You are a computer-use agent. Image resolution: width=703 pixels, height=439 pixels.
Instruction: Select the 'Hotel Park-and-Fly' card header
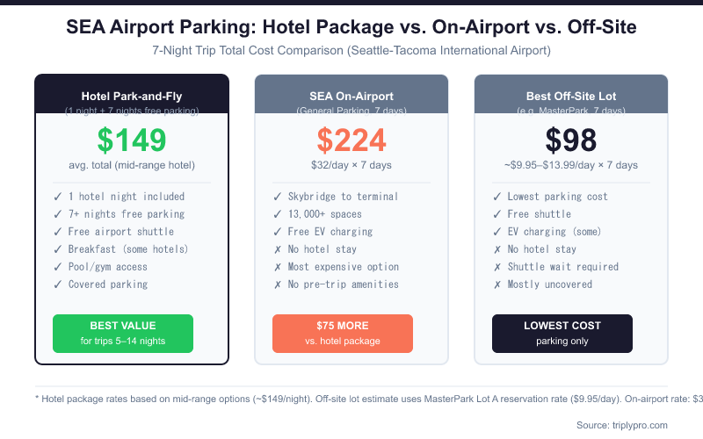pos(132,97)
